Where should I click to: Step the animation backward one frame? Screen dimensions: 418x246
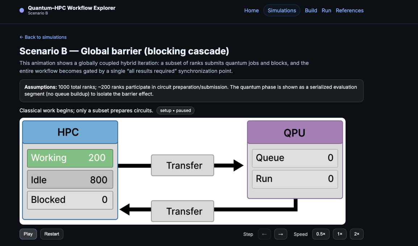click(264, 234)
